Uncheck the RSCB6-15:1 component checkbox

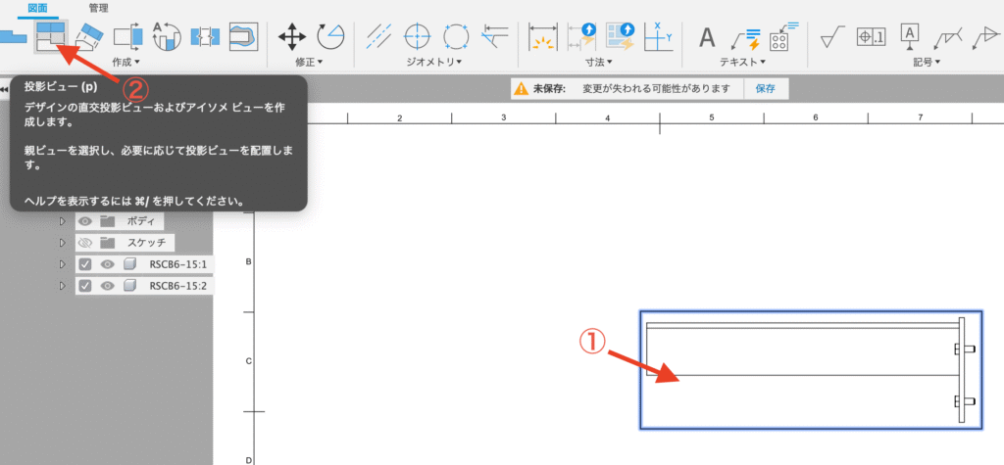point(85,264)
